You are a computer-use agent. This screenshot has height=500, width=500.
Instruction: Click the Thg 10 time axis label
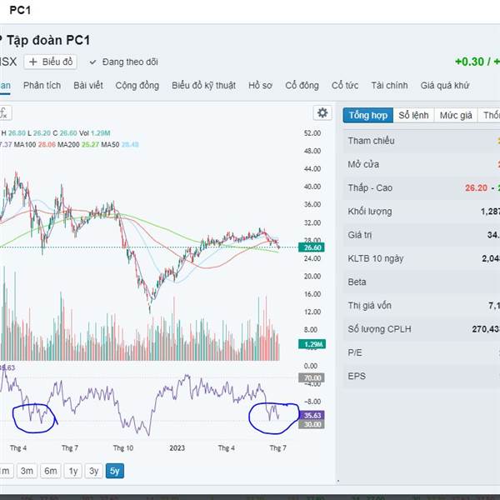coord(123,448)
